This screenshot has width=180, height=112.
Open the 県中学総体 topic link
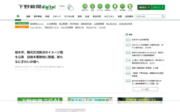coord(74,24)
